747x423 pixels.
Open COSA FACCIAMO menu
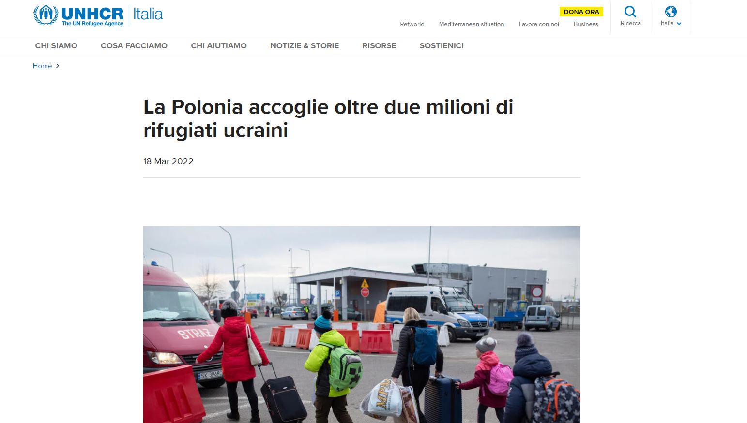coord(134,46)
